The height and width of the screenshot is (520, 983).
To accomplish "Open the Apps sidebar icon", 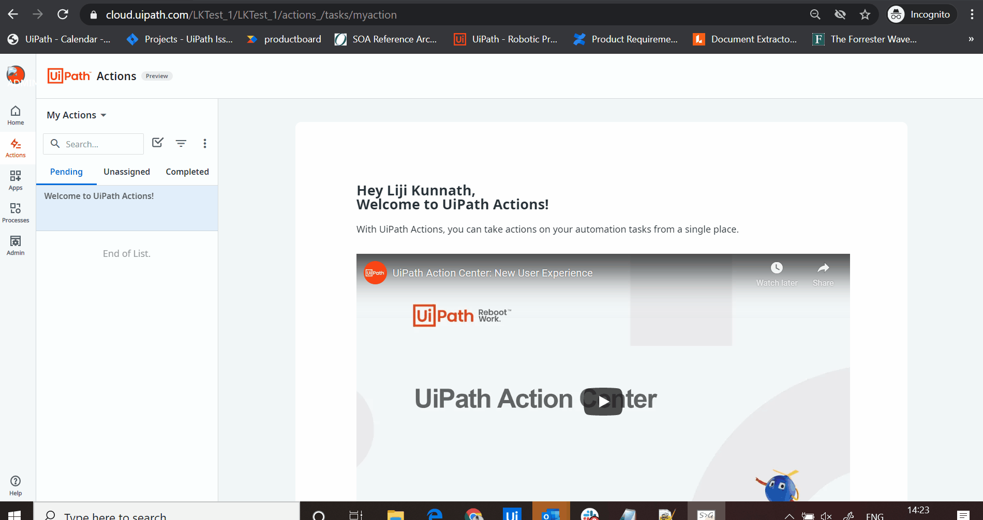I will (x=16, y=180).
